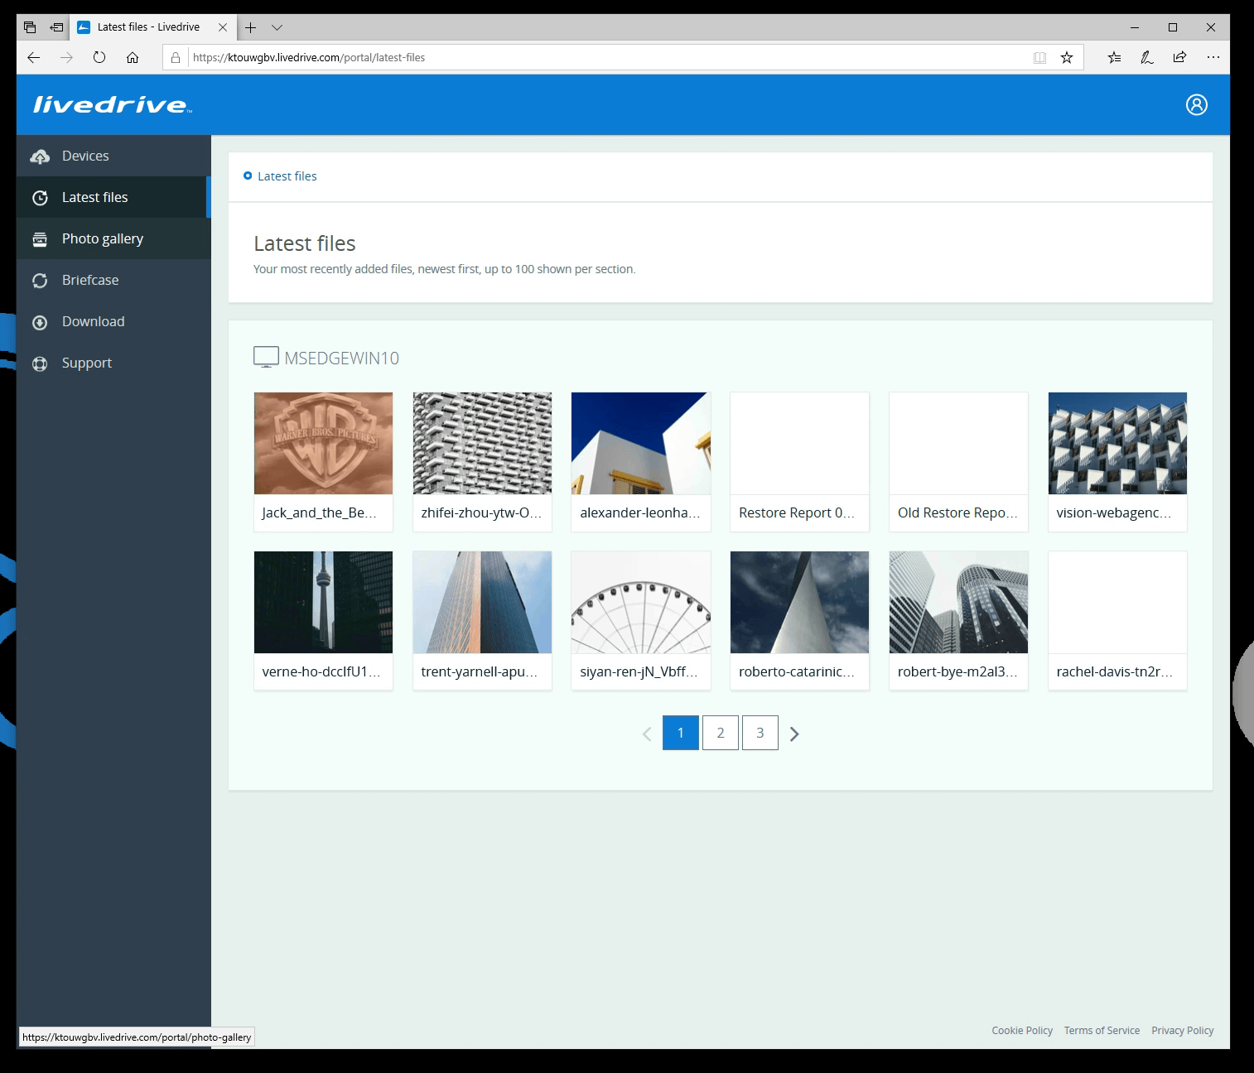The height and width of the screenshot is (1073, 1254).
Task: Click the browser refresh icon
Action: tap(99, 57)
